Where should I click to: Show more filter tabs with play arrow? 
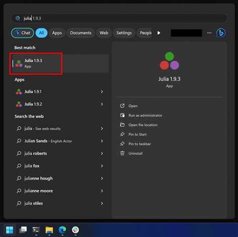[159, 33]
